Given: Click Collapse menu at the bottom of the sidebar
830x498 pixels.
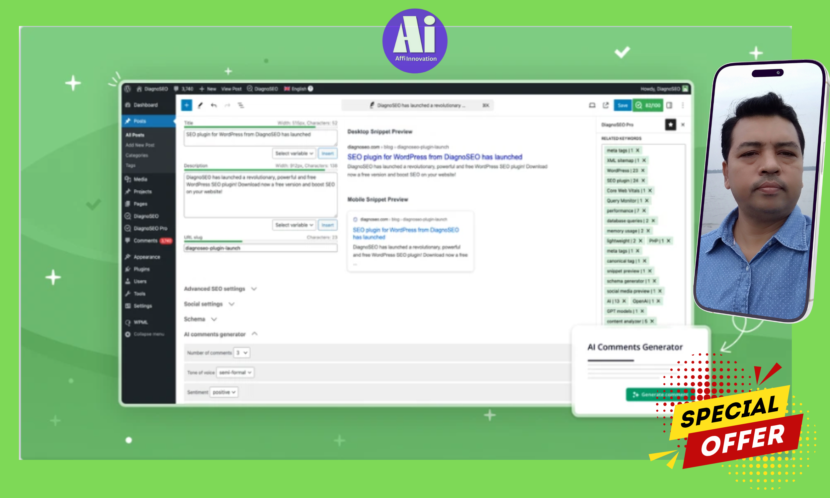Looking at the screenshot, I should tap(145, 334).
